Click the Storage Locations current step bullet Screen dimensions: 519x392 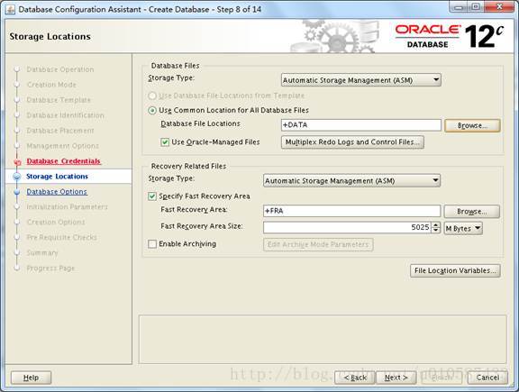(17, 177)
